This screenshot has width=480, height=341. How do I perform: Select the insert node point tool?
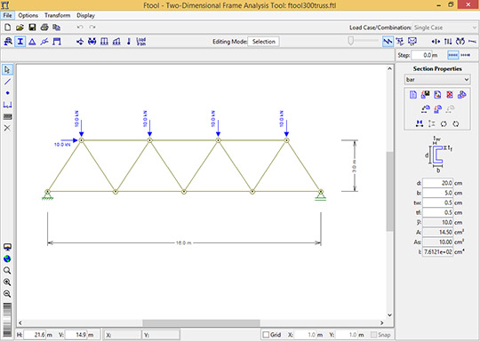(x=7, y=93)
